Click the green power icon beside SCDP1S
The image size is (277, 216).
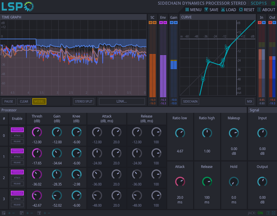(x=273, y=3)
